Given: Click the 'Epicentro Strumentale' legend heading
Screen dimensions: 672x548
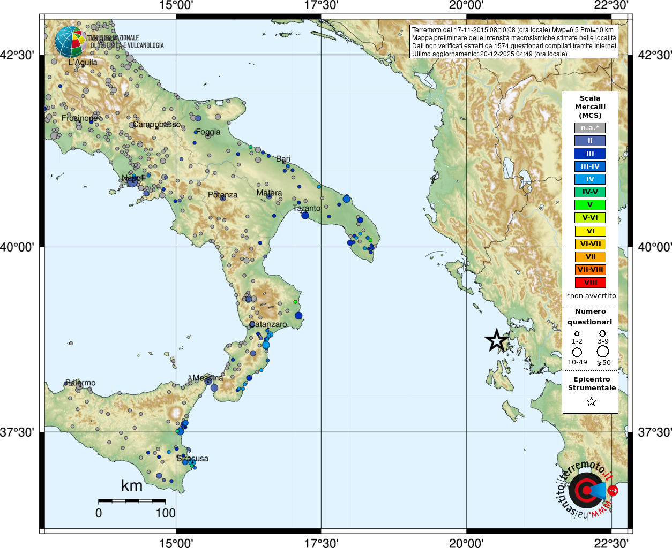Looking at the screenshot, I should (x=592, y=383).
